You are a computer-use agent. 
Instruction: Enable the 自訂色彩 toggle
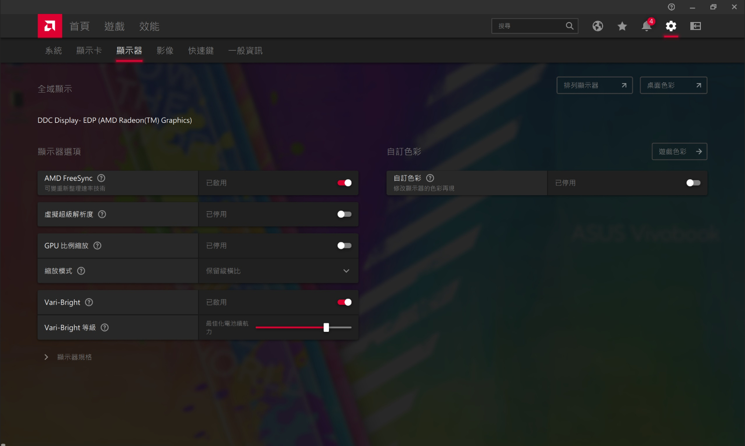tap(693, 183)
